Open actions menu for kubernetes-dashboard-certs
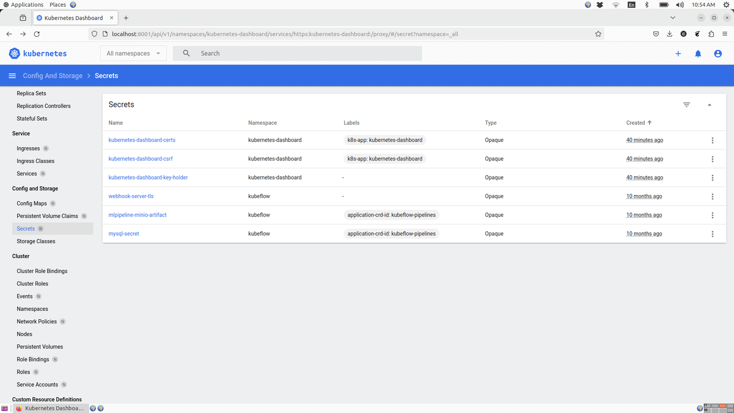This screenshot has width=734, height=413. point(712,140)
